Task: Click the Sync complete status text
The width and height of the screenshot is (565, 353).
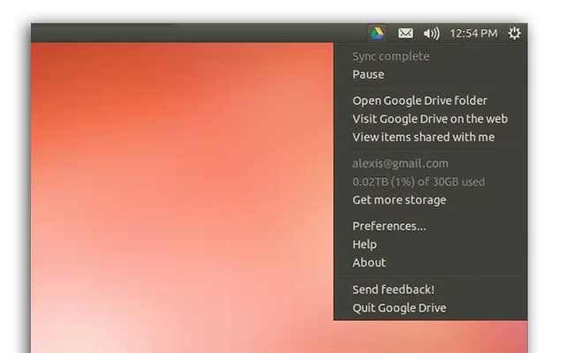Action: [x=391, y=56]
